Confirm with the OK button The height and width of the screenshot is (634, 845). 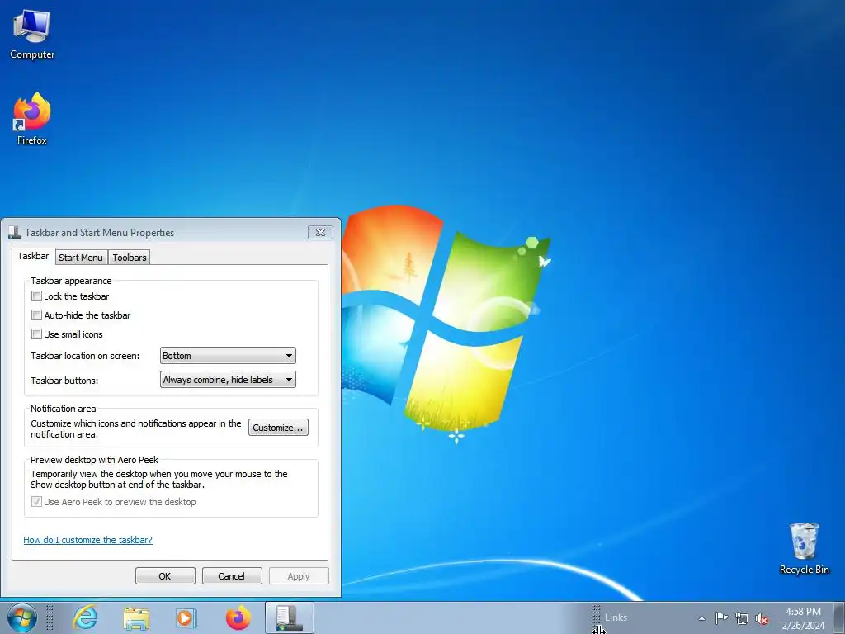coord(165,575)
